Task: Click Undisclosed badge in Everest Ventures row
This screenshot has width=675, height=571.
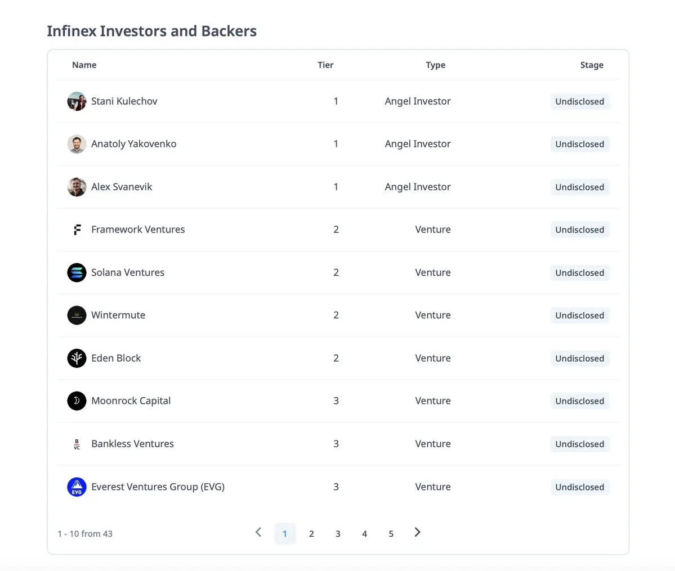Action: click(x=579, y=487)
